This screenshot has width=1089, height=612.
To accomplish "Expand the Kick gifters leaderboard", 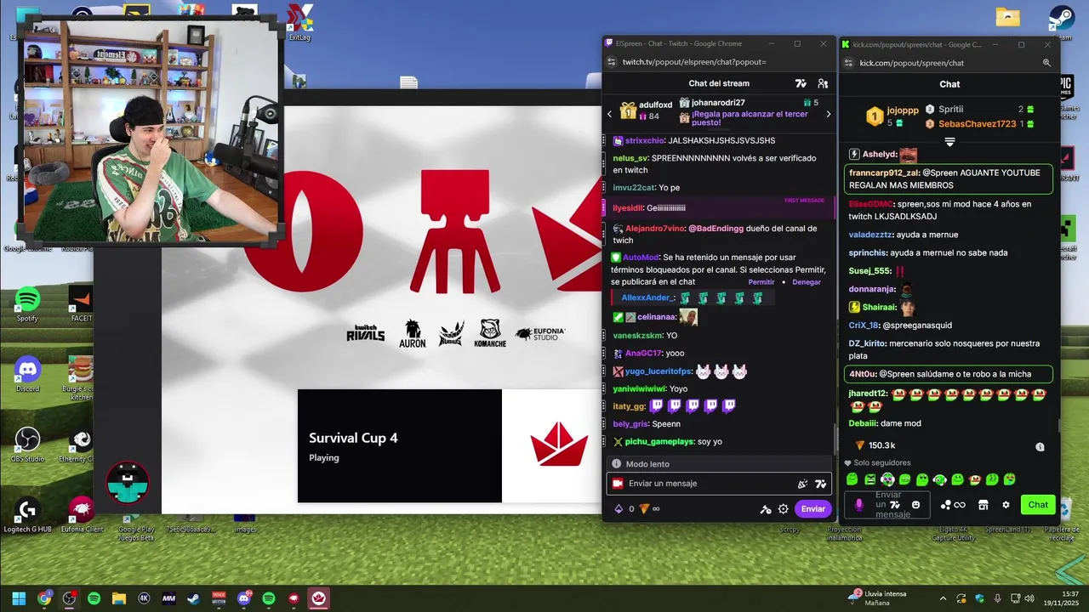I will tap(949, 142).
